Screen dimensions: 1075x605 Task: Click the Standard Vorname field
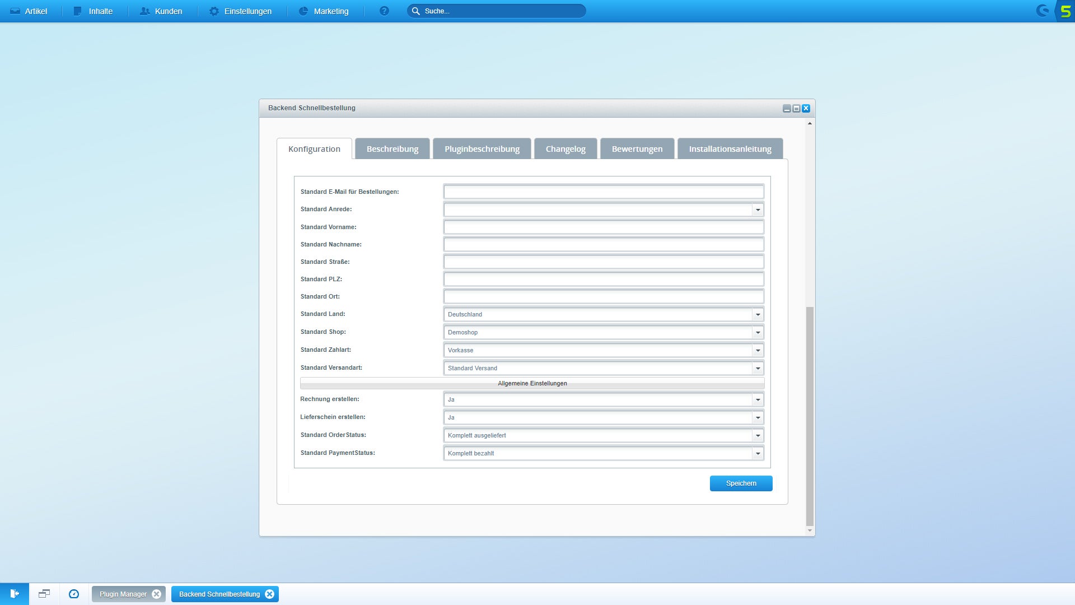tap(604, 227)
